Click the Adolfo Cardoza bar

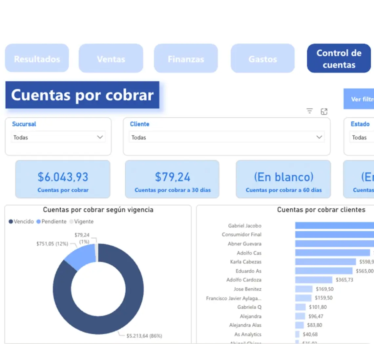tap(314, 280)
